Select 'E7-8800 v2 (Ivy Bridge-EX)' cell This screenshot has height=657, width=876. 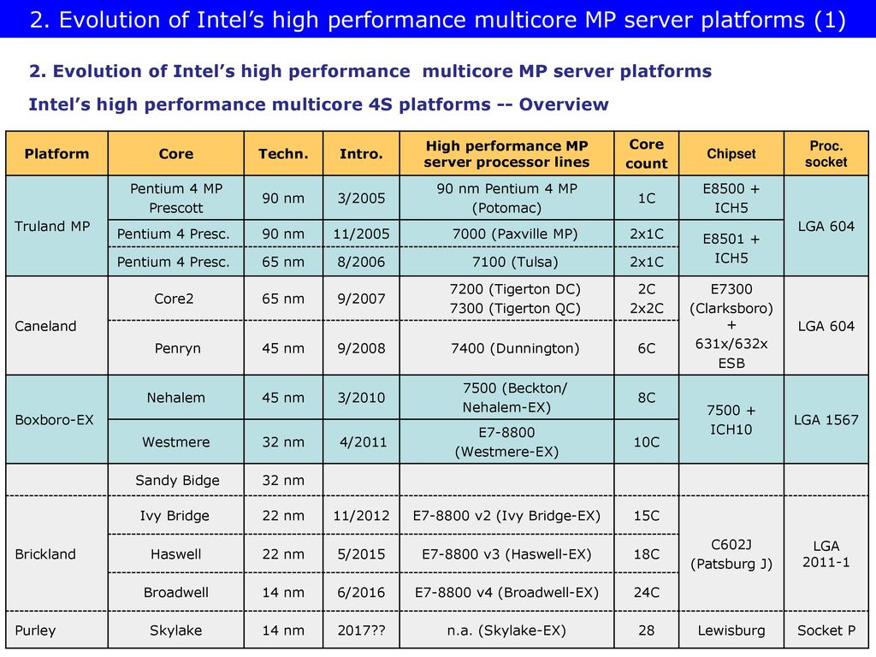(506, 515)
